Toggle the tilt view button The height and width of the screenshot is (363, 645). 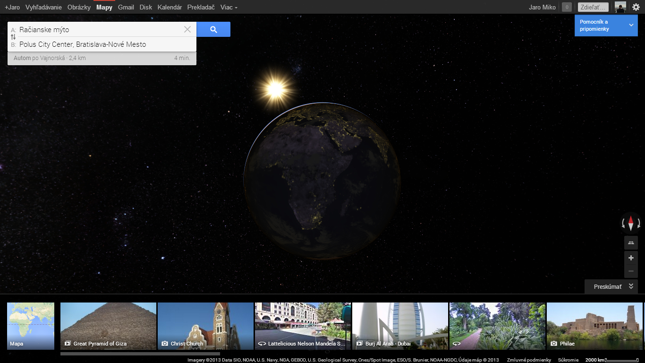click(x=631, y=243)
